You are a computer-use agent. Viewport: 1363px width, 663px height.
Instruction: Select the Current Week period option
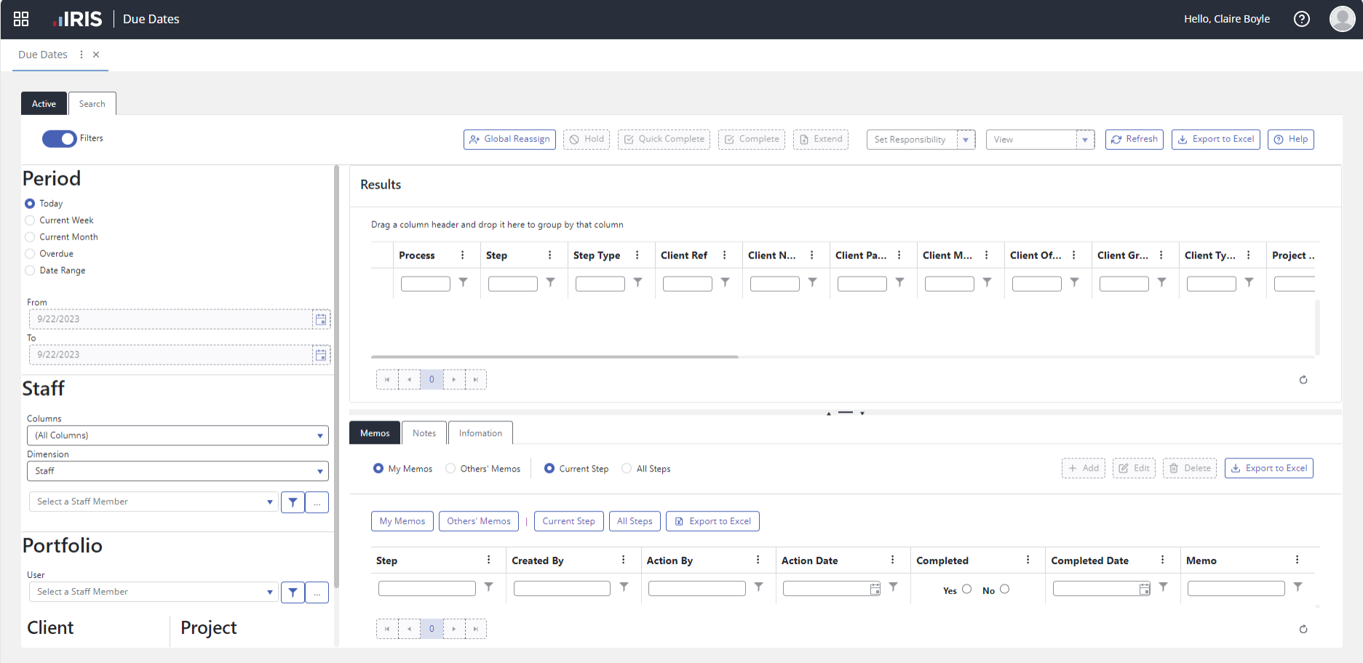pos(30,221)
